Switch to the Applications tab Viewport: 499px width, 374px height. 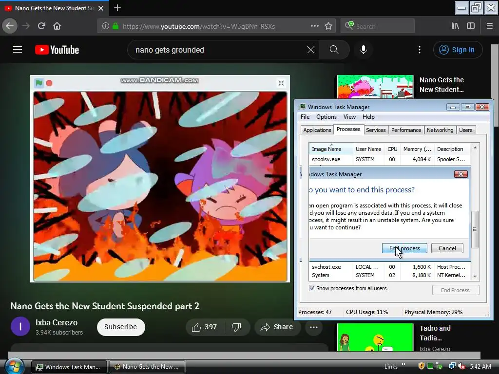click(317, 130)
